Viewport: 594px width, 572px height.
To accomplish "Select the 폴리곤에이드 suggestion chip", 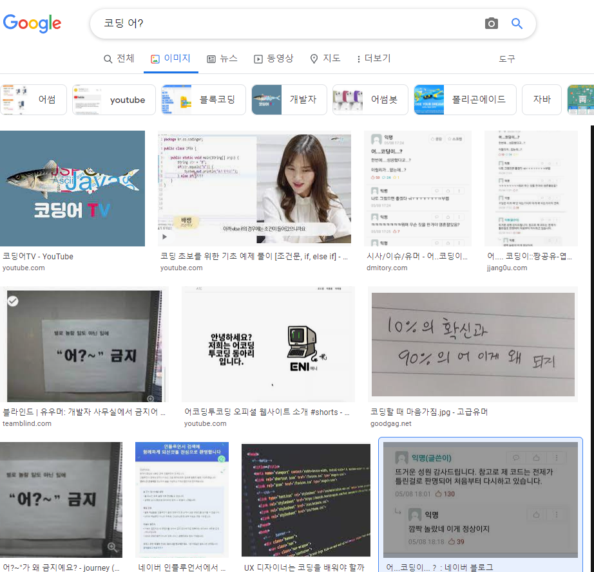I will (x=465, y=100).
